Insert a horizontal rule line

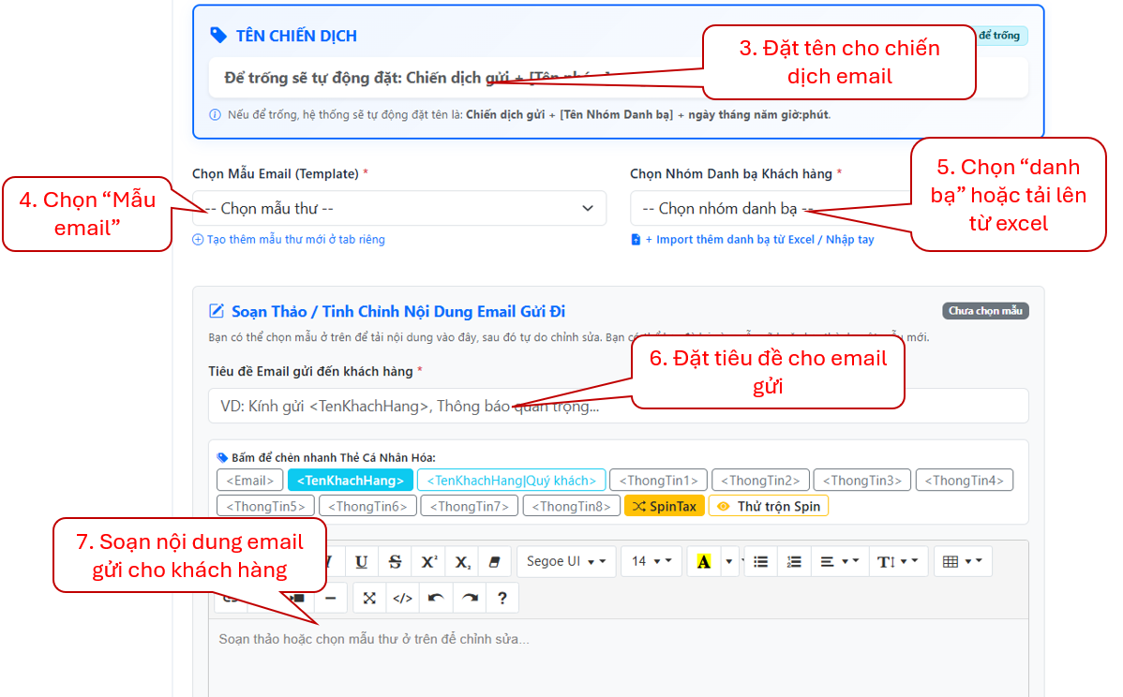point(330,599)
